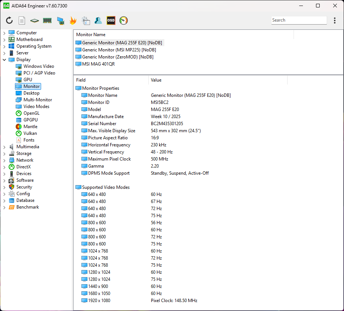Click the Security shield icon
Image resolution: width=344 pixels, height=311 pixels.
12,187
